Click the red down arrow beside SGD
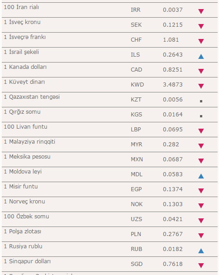 point(201,265)
